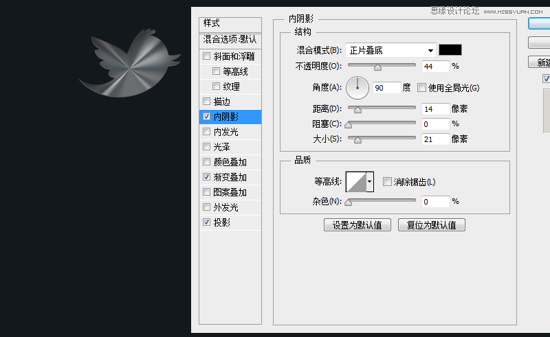Uncheck the 内阴影 checkbox
This screenshot has height=337, width=550.
click(x=207, y=116)
